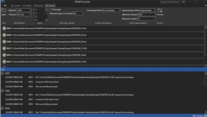Click the Maximum Distance input field
207x117 pixels.
147,15
